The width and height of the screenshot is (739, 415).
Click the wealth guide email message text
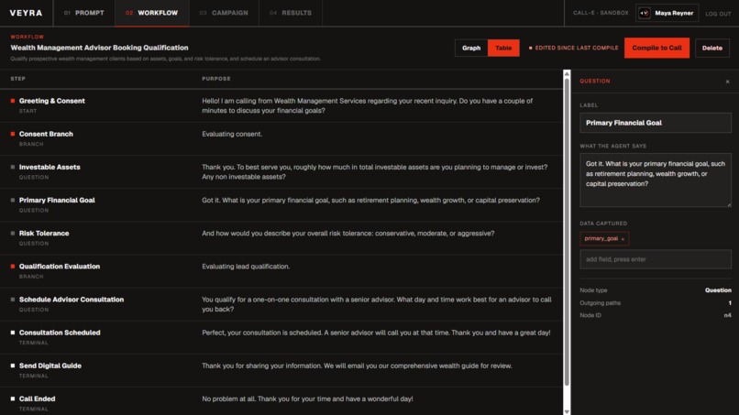tap(357, 366)
